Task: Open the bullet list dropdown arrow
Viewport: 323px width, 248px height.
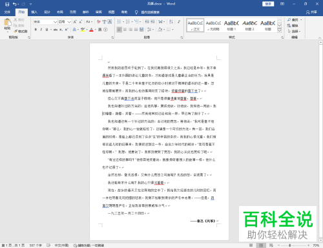Action: (123, 22)
